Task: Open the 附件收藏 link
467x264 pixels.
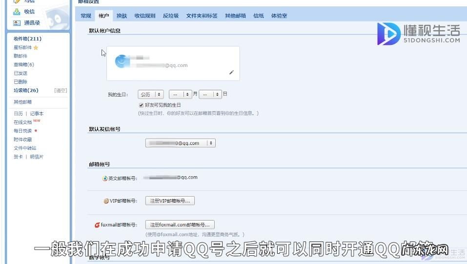Action: (x=22, y=140)
